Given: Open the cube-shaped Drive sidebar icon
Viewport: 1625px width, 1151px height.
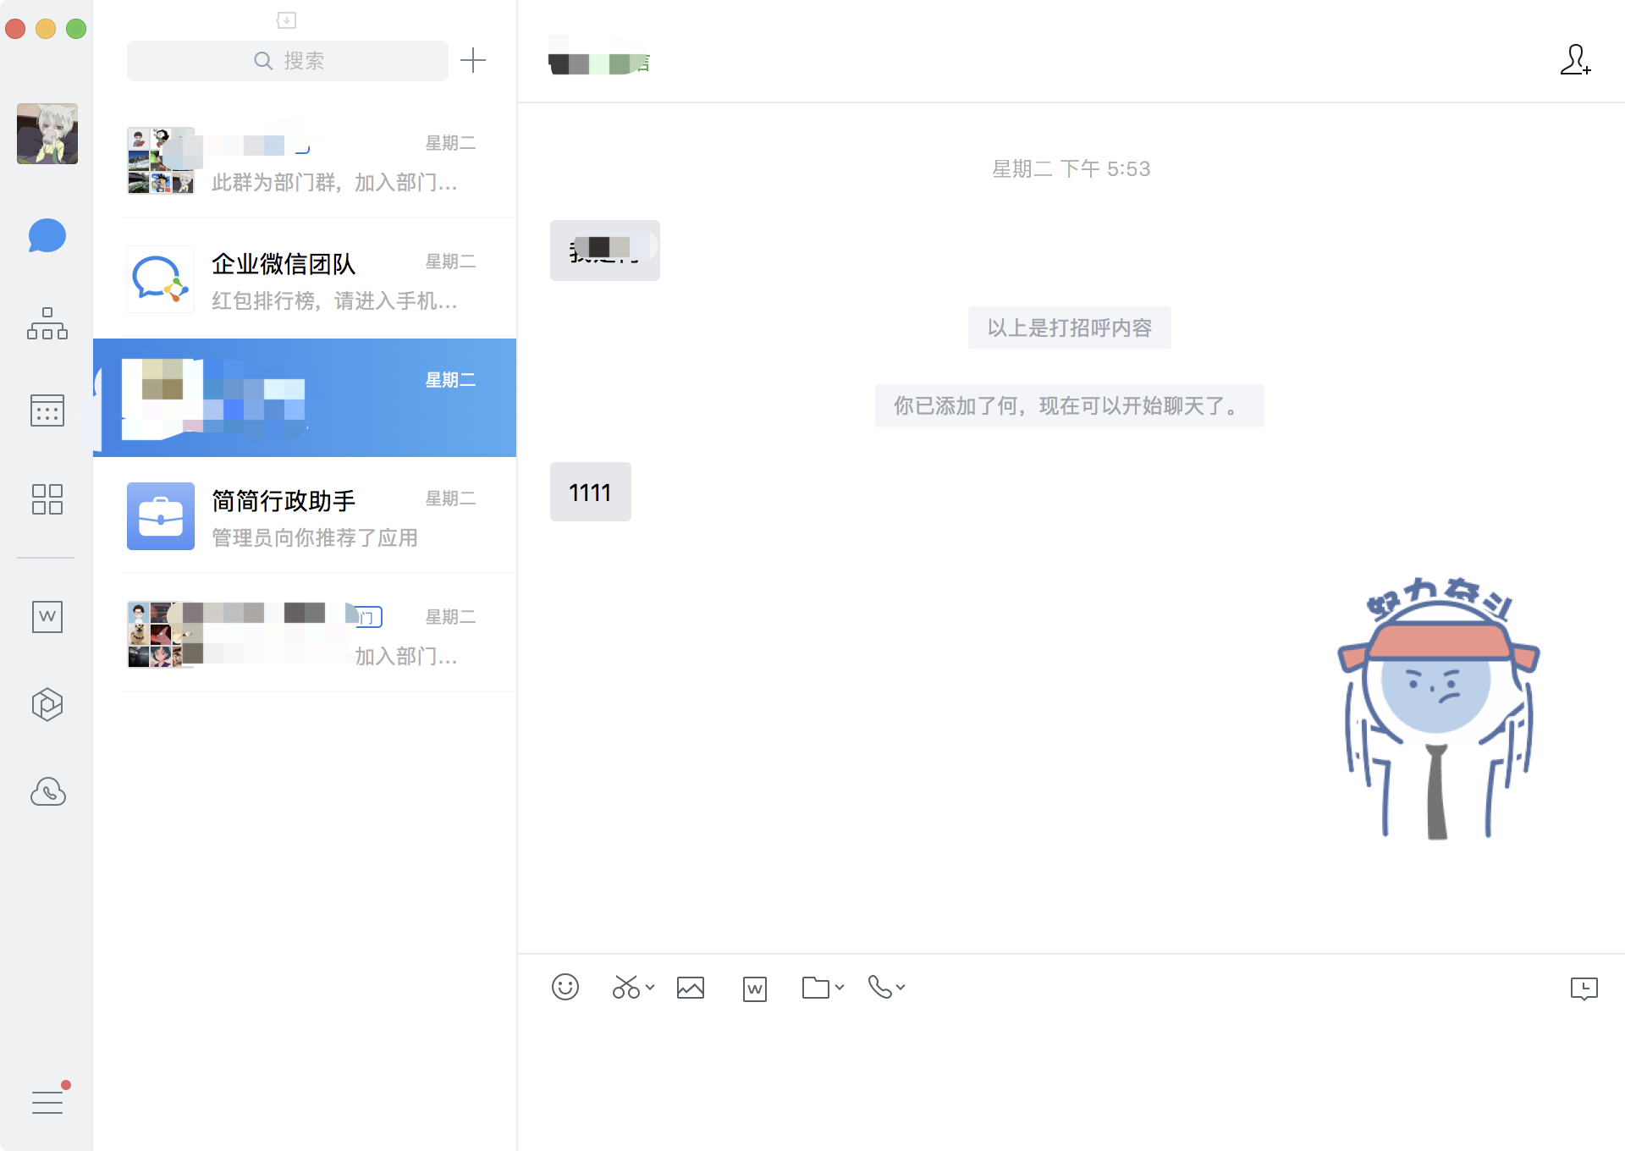Looking at the screenshot, I should pos(47,704).
